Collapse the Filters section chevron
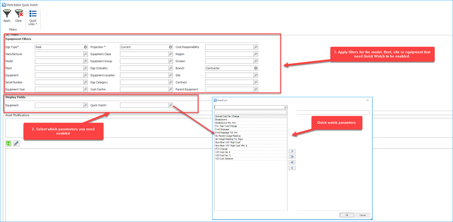 7,35
